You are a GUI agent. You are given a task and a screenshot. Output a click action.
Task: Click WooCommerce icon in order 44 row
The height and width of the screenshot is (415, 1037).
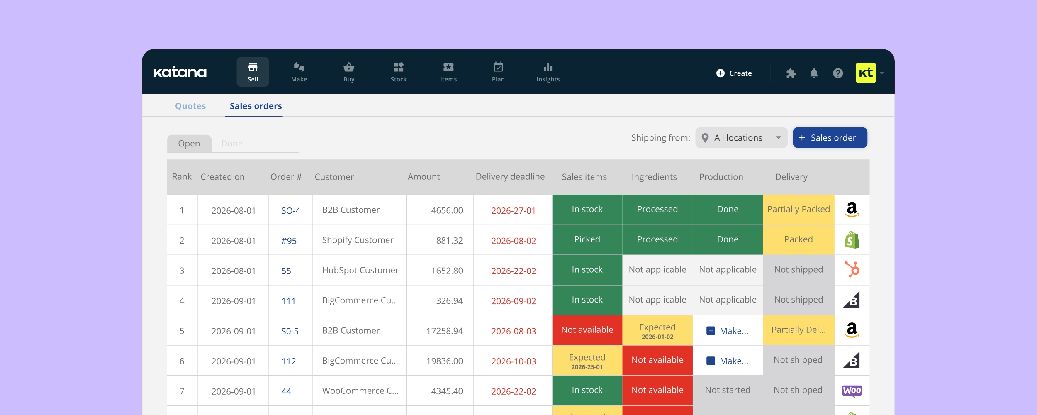click(x=852, y=391)
